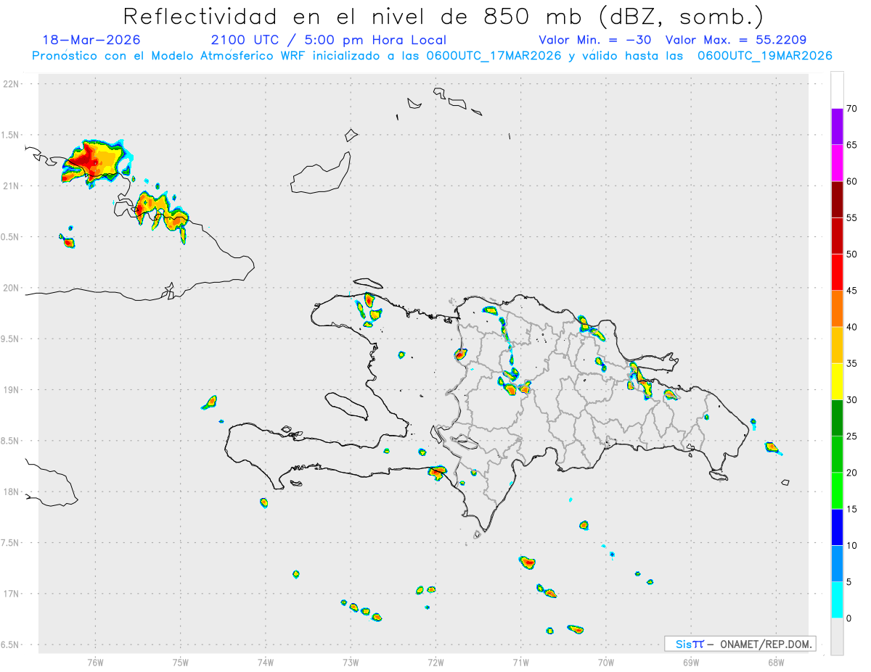Click the date '18-Mar-2026'
Image resolution: width=871 pixels, height=672 pixels.
(91, 40)
